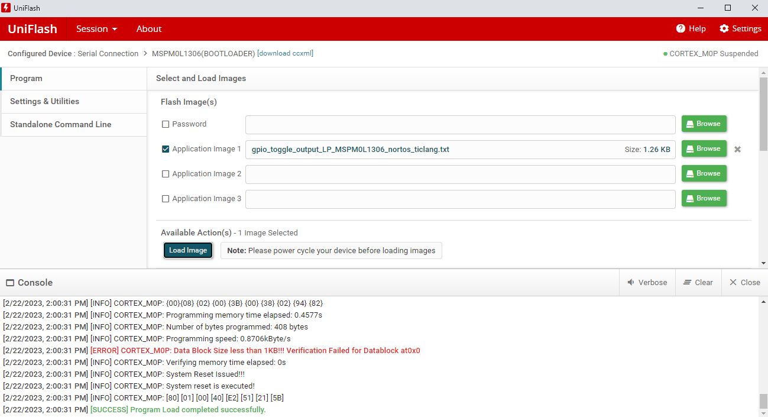Click the console scrollbar up arrow
This screenshot has width=768, height=417.
click(x=763, y=302)
